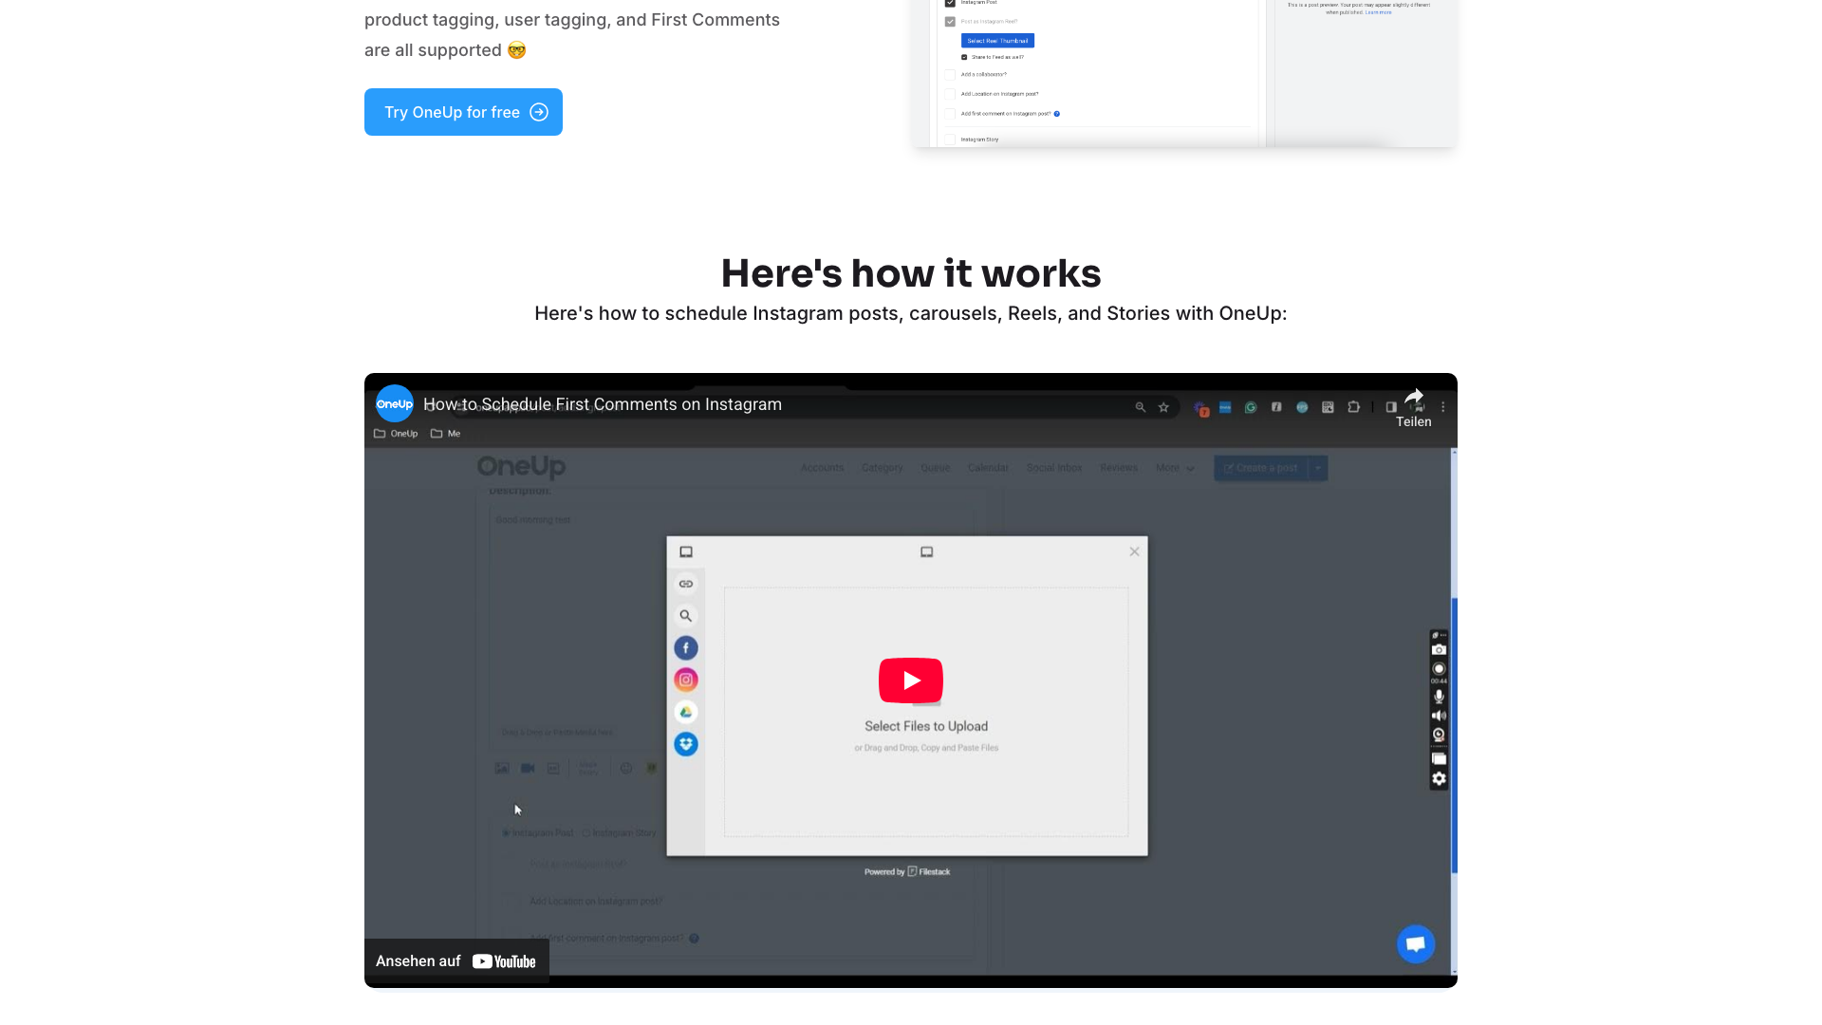
Task: Choose the Dropbox source icon
Action: 686,744
